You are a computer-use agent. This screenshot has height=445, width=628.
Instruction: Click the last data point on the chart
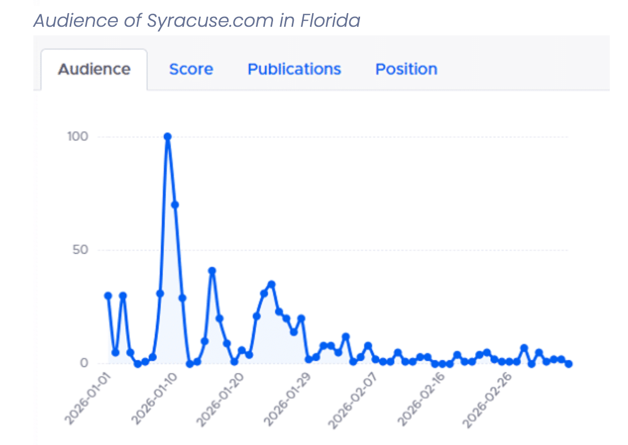(x=568, y=363)
